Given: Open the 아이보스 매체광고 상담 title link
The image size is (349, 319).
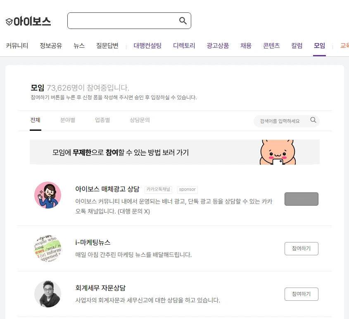Looking at the screenshot, I should tap(107, 189).
